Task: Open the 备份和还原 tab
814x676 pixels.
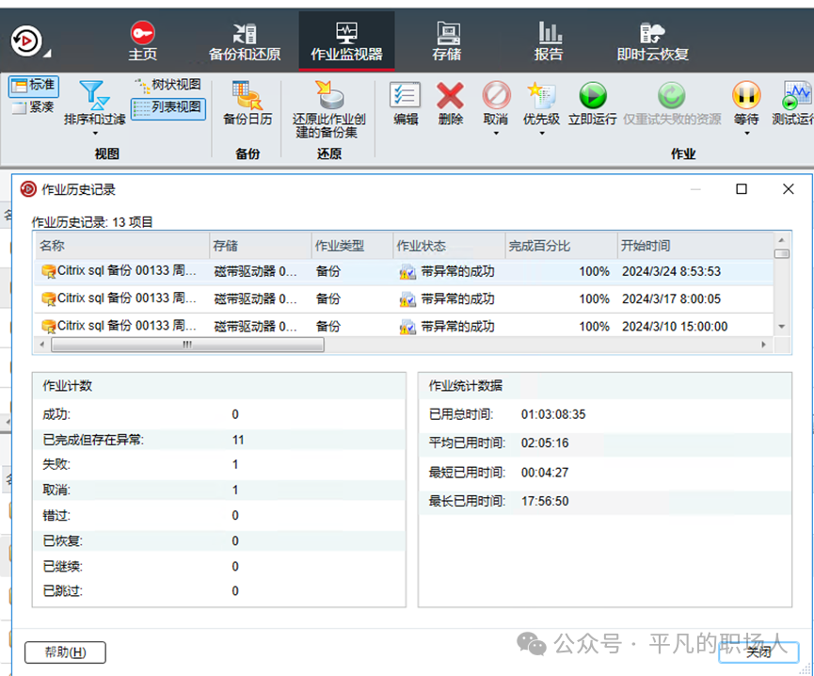Action: [244, 42]
